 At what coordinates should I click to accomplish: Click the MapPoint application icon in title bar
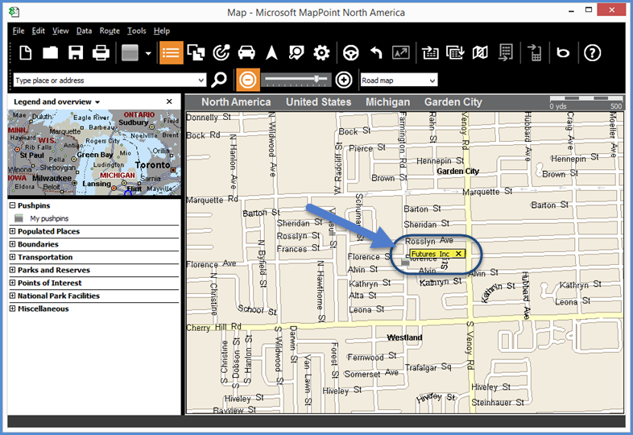coord(14,12)
